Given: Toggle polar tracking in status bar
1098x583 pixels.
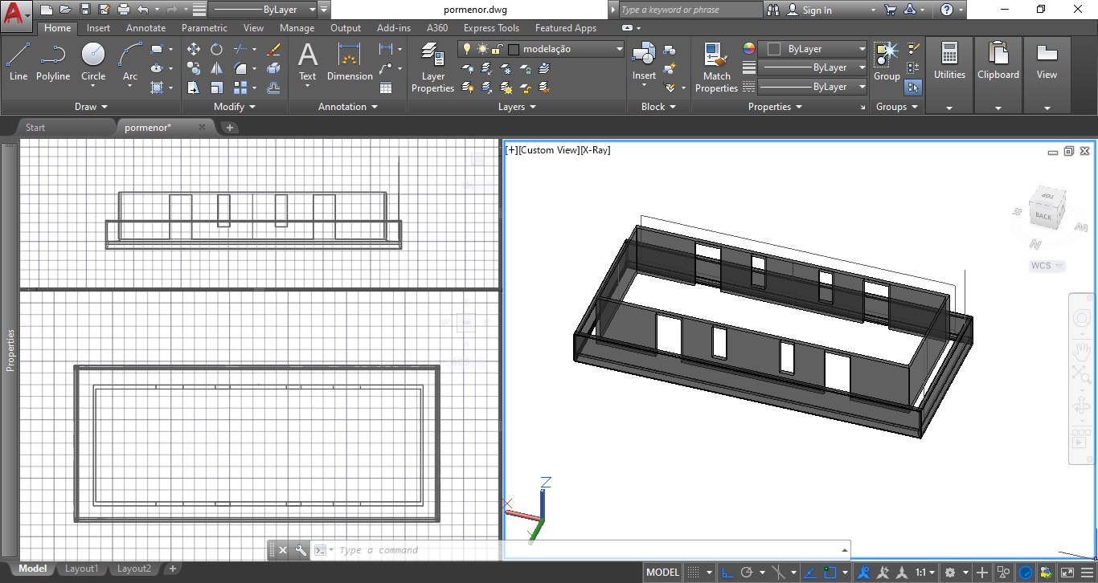Looking at the screenshot, I should pos(747,573).
